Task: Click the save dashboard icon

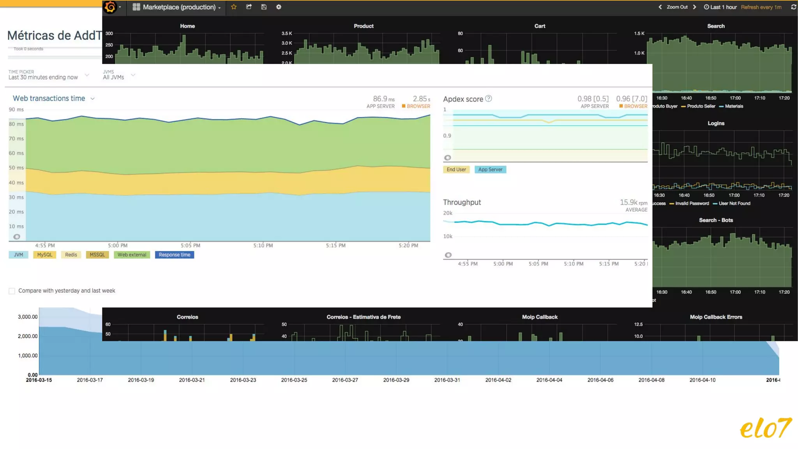Action: (264, 7)
